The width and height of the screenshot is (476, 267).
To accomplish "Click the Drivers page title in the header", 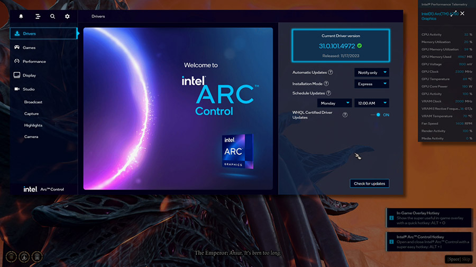I will pos(98,16).
